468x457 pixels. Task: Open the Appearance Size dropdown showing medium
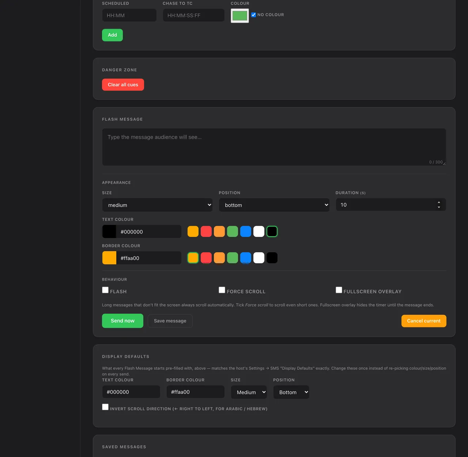click(x=157, y=205)
